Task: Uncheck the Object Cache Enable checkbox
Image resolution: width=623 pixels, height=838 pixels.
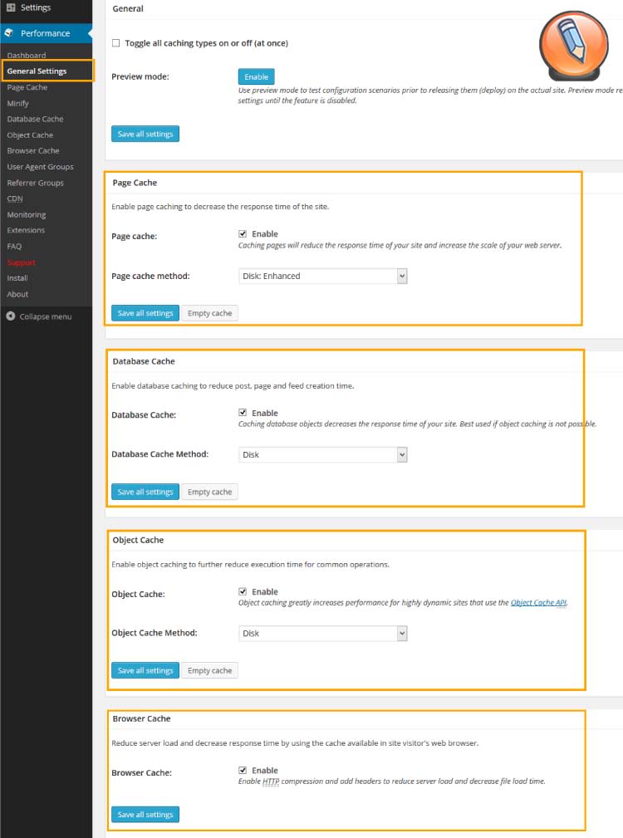Action: (x=243, y=591)
